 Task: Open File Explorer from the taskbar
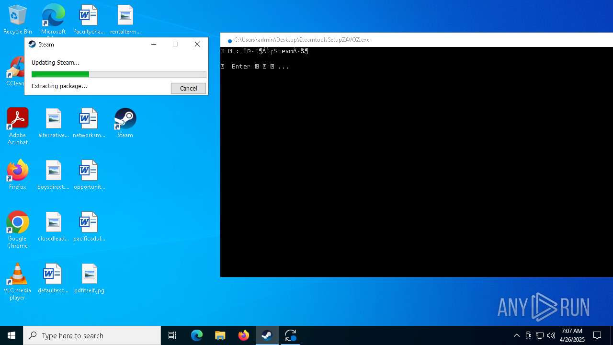pyautogui.click(x=220, y=335)
